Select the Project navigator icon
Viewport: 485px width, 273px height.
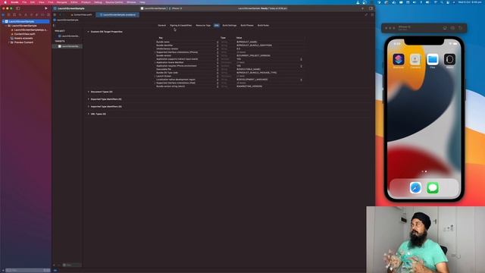pos(3,14)
